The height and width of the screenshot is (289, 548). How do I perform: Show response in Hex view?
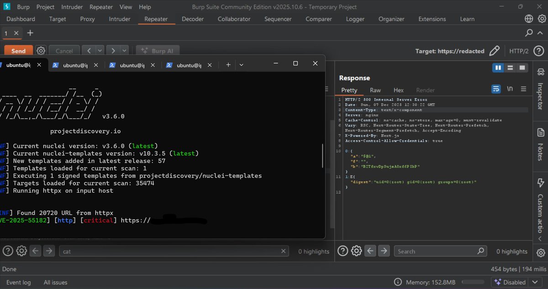click(398, 90)
